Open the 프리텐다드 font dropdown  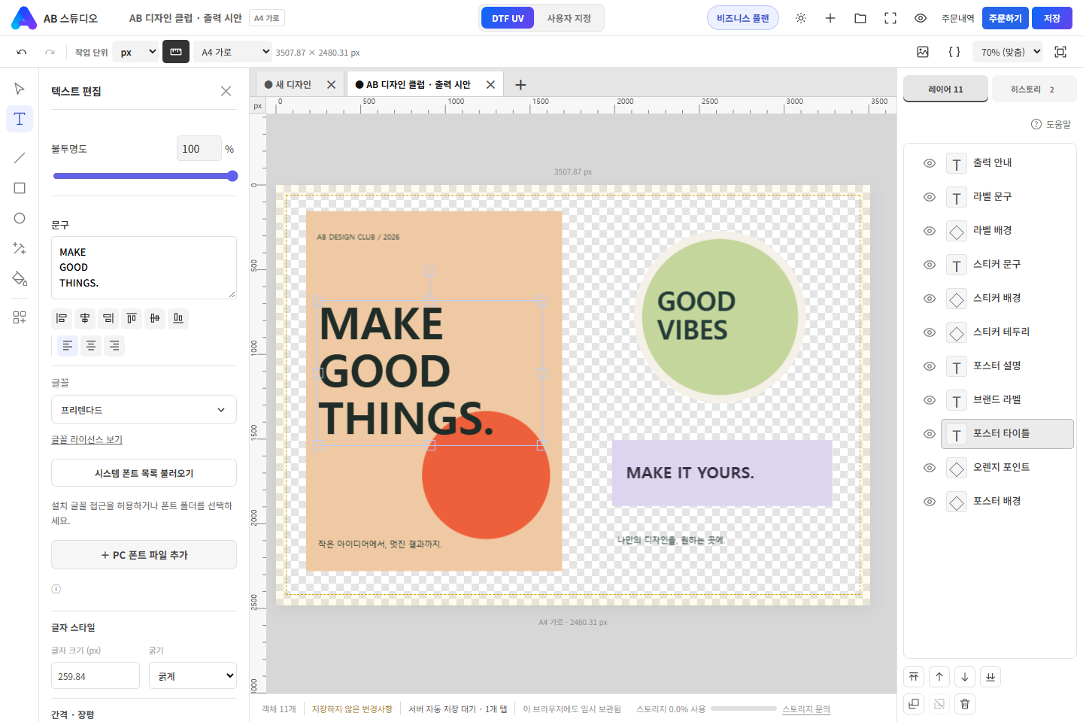click(144, 410)
